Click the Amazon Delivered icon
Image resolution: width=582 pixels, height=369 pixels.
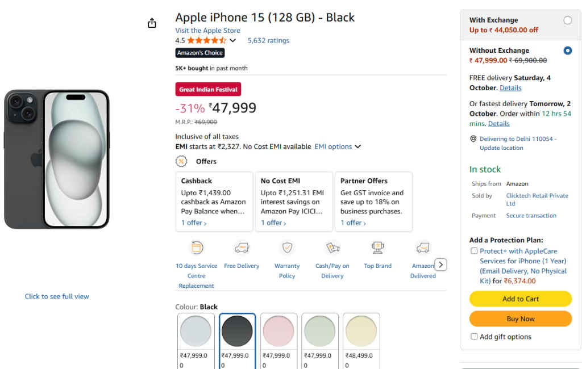[422, 248]
